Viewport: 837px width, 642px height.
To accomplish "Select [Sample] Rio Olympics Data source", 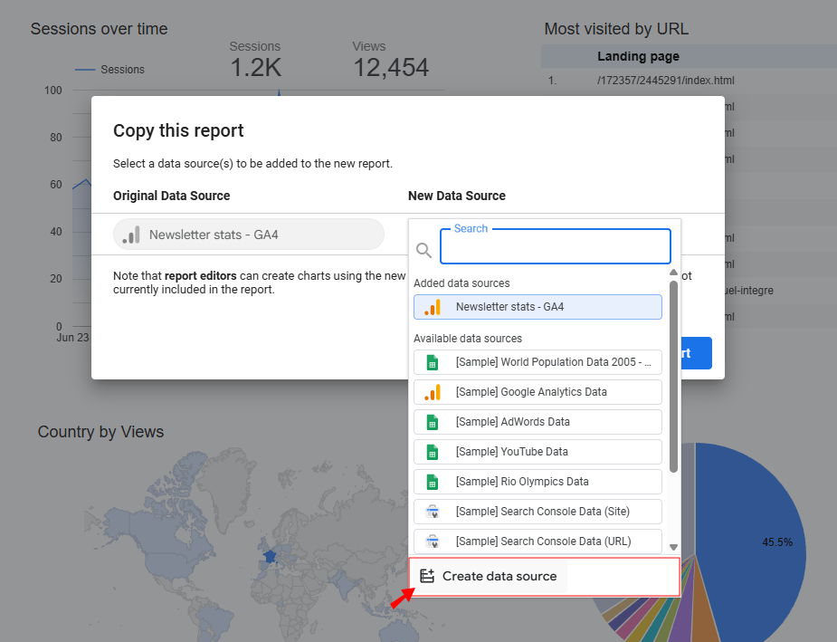I will (x=537, y=482).
